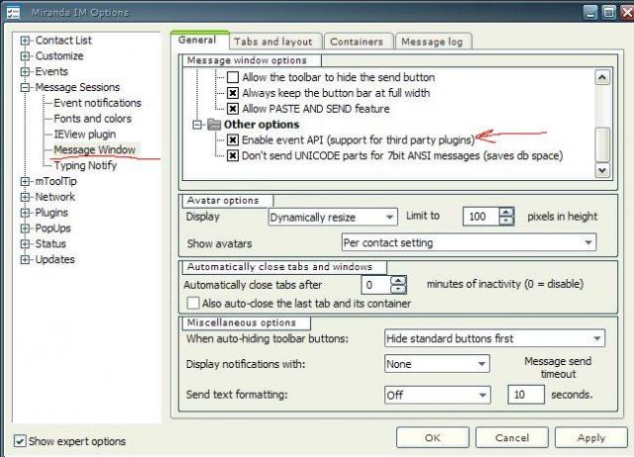The width and height of the screenshot is (634, 457).
Task: Expand the Contact List tree node
Action: (25, 41)
